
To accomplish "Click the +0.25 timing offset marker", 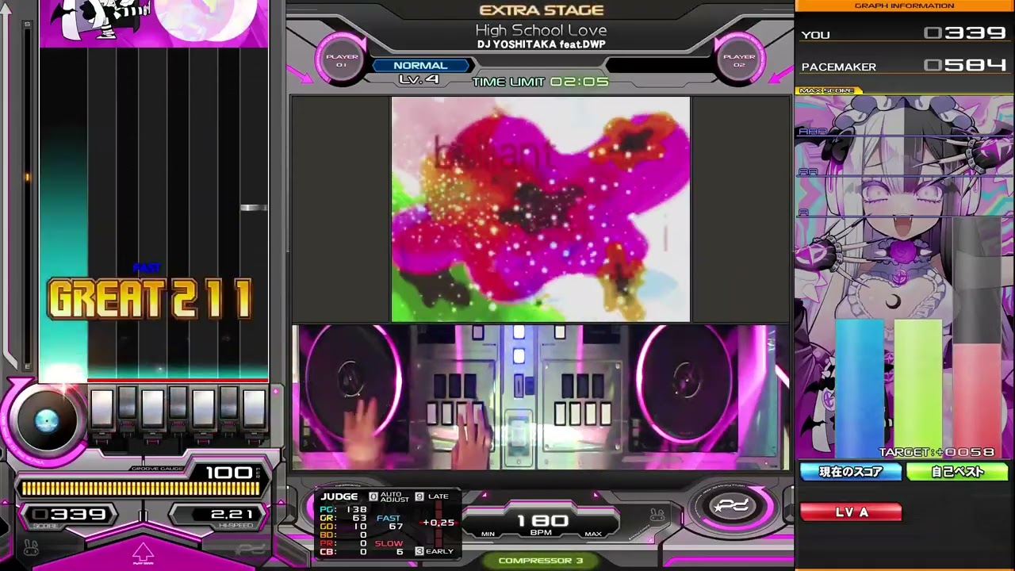I will tap(439, 523).
